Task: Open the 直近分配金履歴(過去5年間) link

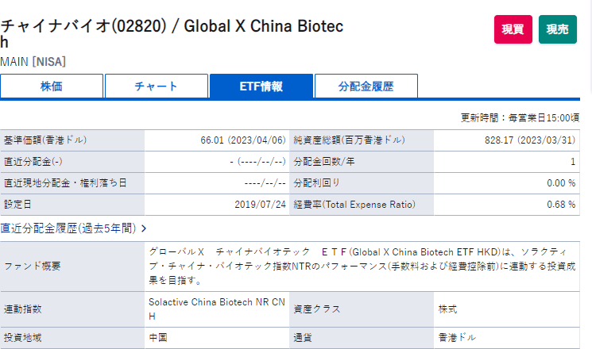Action: [x=69, y=228]
